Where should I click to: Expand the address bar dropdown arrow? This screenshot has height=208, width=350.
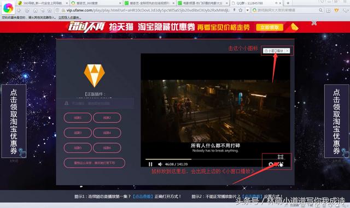pos(247,10)
